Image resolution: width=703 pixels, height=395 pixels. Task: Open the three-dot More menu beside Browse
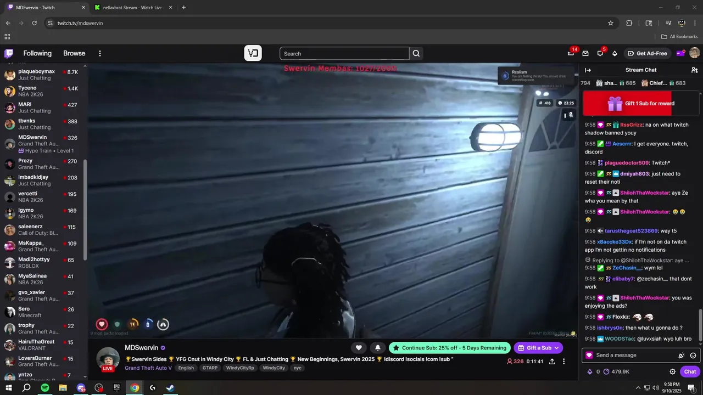100,53
